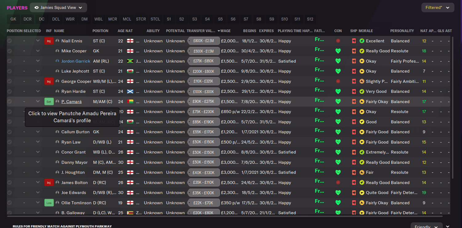Open the Friendly rules dropdown
462x228 pixels.
427,226
